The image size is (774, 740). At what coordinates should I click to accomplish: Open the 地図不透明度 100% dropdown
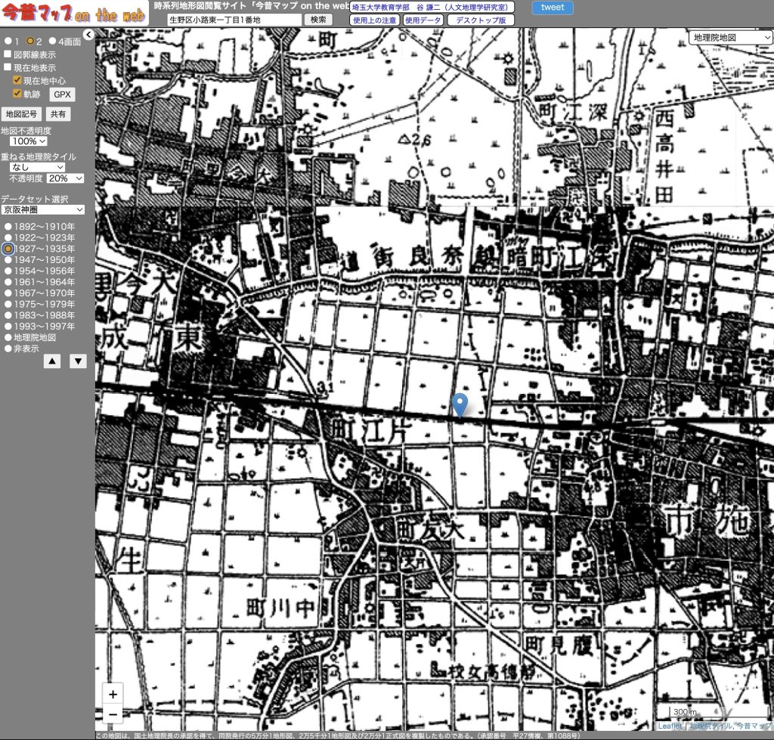point(29,141)
